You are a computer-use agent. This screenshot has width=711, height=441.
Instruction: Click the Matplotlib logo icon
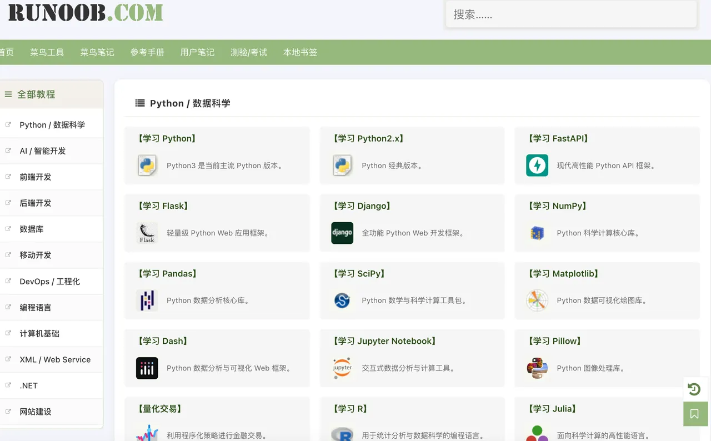(x=537, y=300)
